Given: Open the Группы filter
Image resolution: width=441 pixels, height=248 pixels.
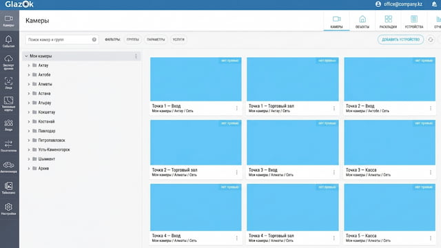Looking at the screenshot, I should coord(133,40).
